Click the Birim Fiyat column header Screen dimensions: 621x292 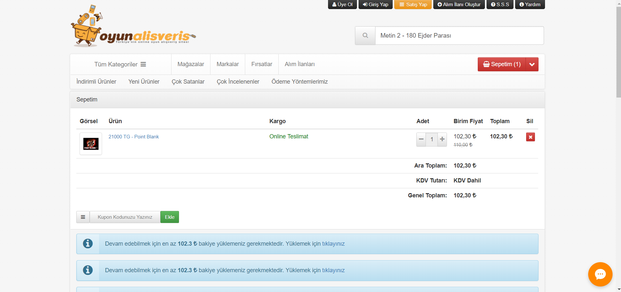pyautogui.click(x=468, y=121)
